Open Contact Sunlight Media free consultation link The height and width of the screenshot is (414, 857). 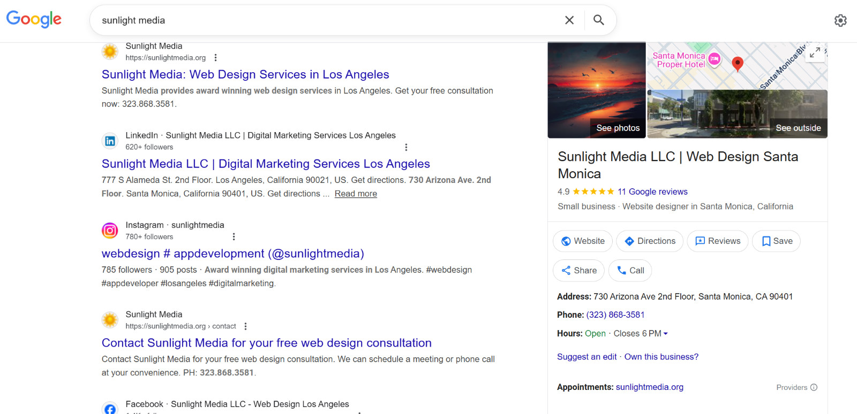[x=267, y=343]
